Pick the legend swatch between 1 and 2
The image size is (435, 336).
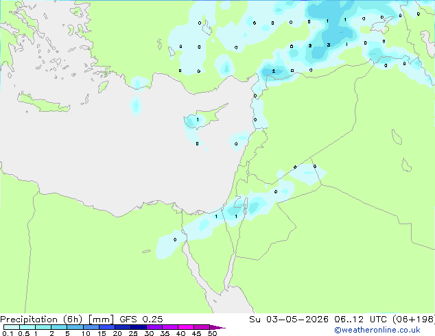(43, 327)
